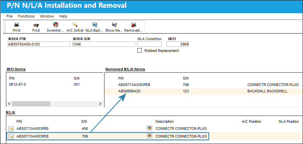Click the A/C Position column header
The height and width of the screenshot is (144, 303).
point(251,121)
